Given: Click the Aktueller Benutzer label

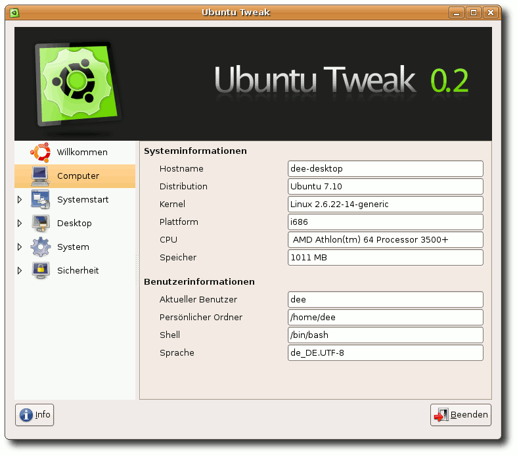Looking at the screenshot, I should pos(198,300).
